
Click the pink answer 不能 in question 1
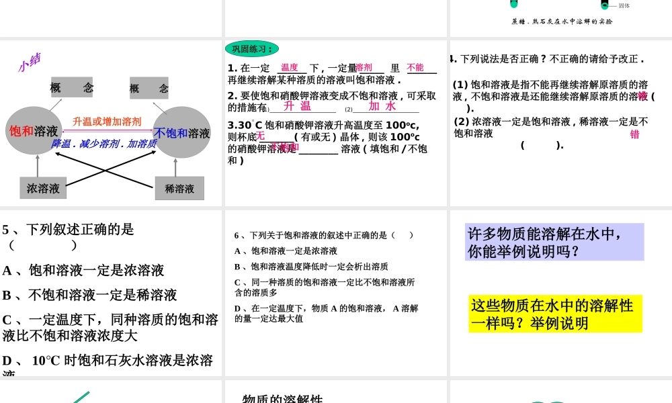point(415,67)
